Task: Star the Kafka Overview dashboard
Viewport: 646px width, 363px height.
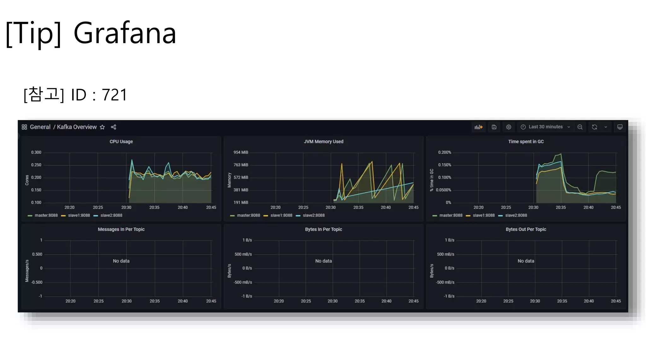Action: [x=102, y=127]
